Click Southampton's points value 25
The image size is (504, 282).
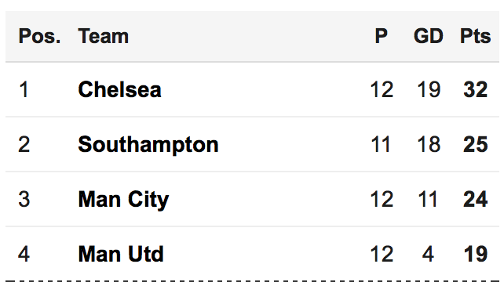coord(476,144)
